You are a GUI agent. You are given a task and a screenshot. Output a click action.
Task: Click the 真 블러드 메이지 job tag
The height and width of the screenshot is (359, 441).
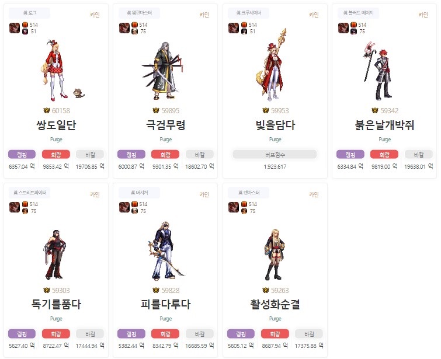358,13
